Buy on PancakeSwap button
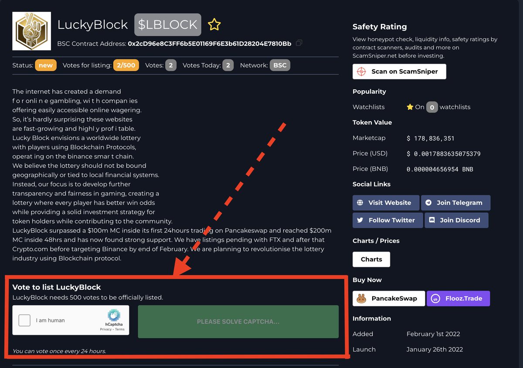523x368 pixels. click(389, 299)
